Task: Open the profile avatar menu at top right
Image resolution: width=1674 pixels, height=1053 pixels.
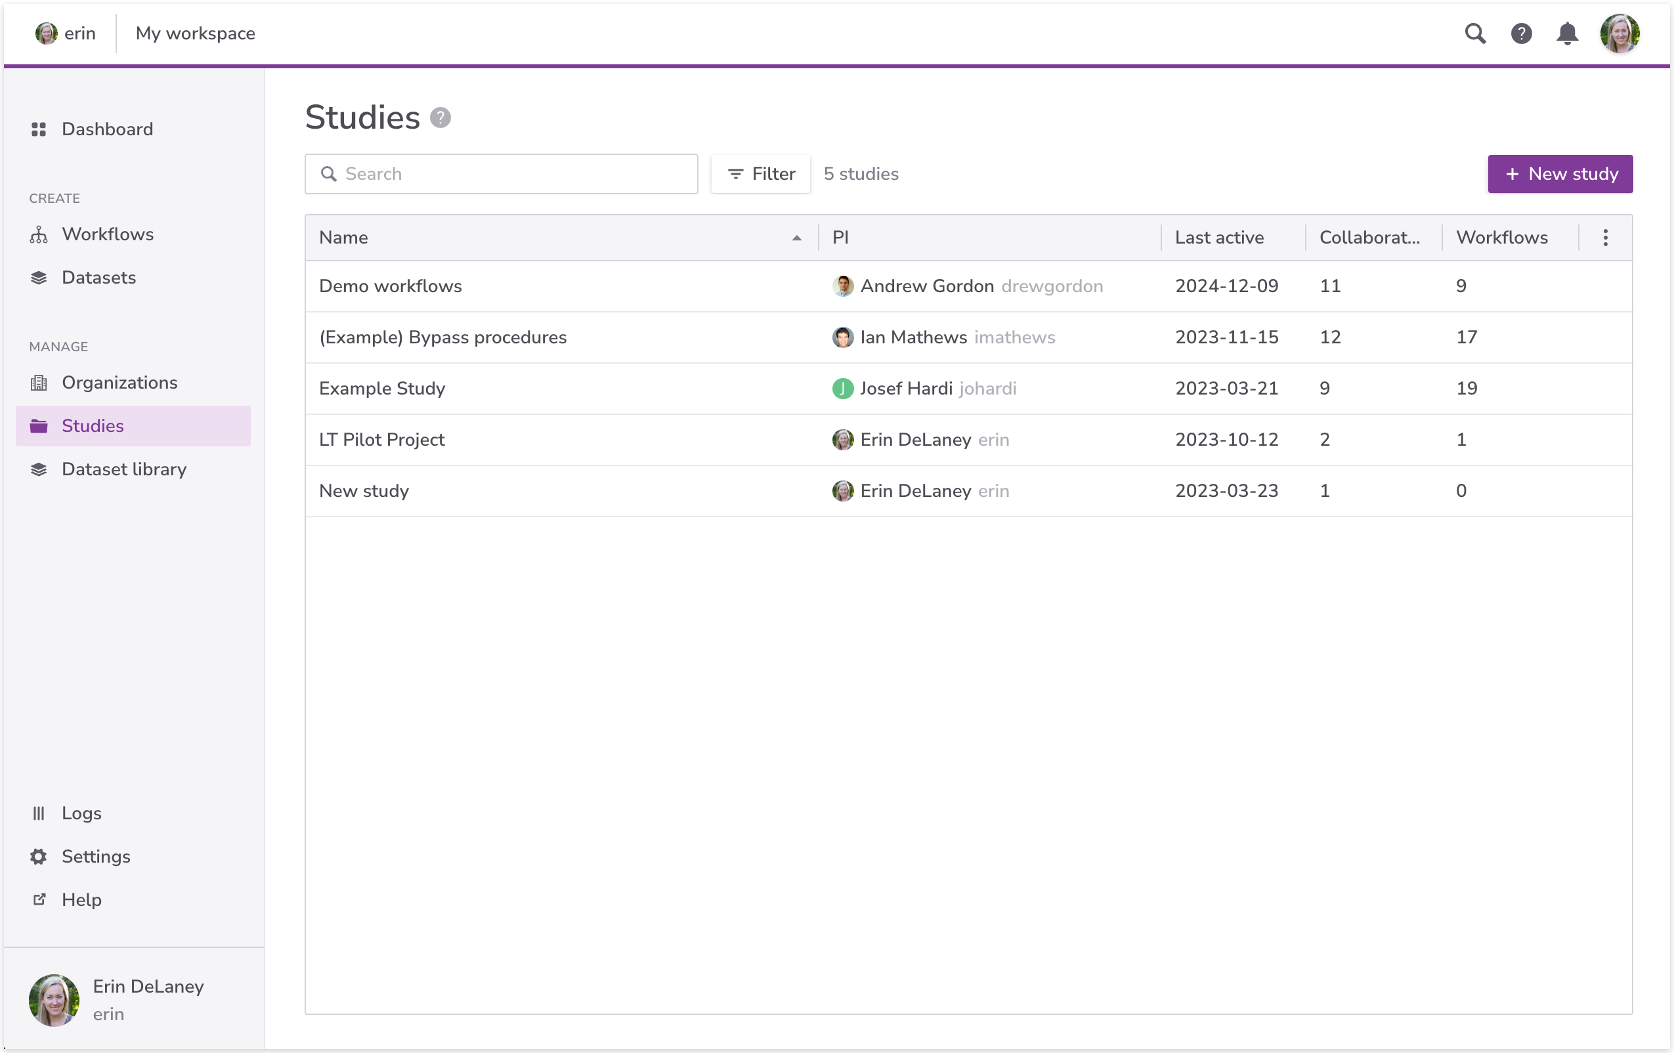Action: (1619, 33)
